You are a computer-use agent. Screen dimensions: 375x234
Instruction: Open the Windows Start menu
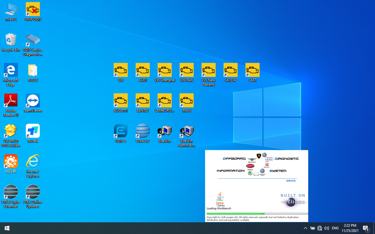coord(7,228)
